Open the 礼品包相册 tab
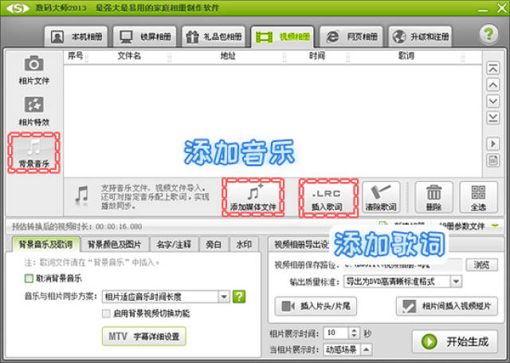510x363 pixels. click(x=214, y=37)
